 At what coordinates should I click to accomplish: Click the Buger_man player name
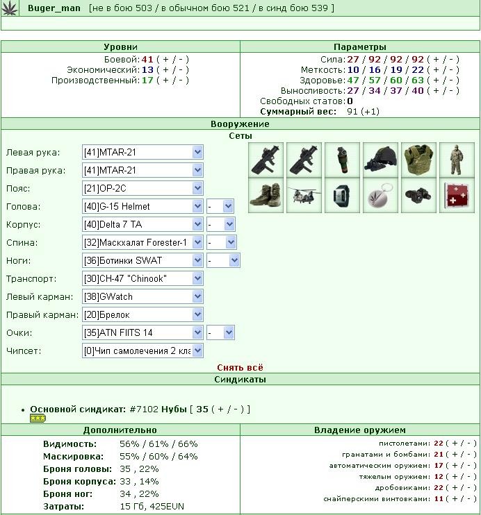pyautogui.click(x=54, y=8)
